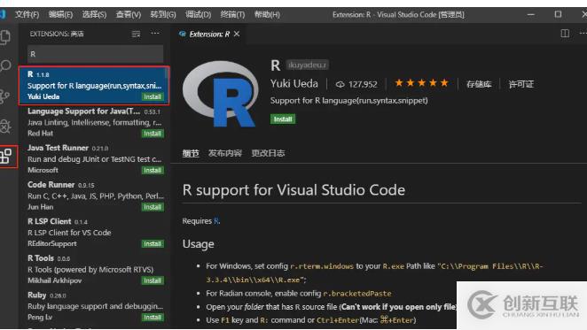The height and width of the screenshot is (330, 587).
Task: Open Source Control view in activity bar
Action: (4, 96)
